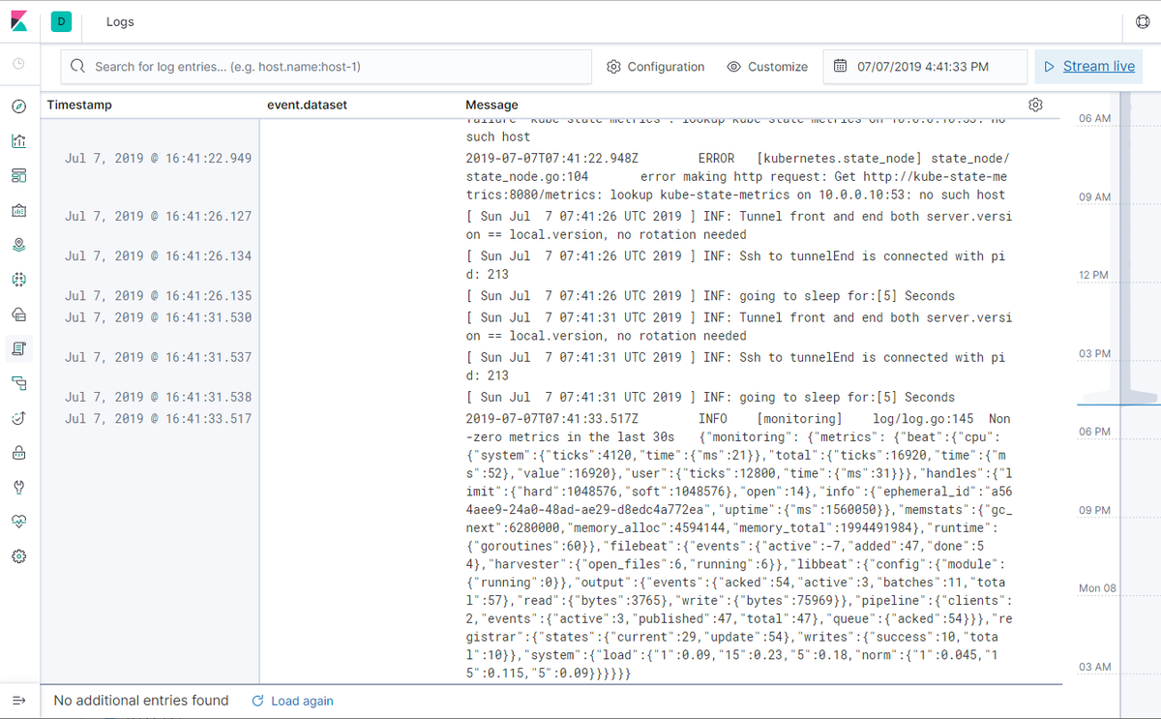1161x719 pixels.
Task: Open Dev Tools wrench icon in sidebar
Action: (19, 487)
